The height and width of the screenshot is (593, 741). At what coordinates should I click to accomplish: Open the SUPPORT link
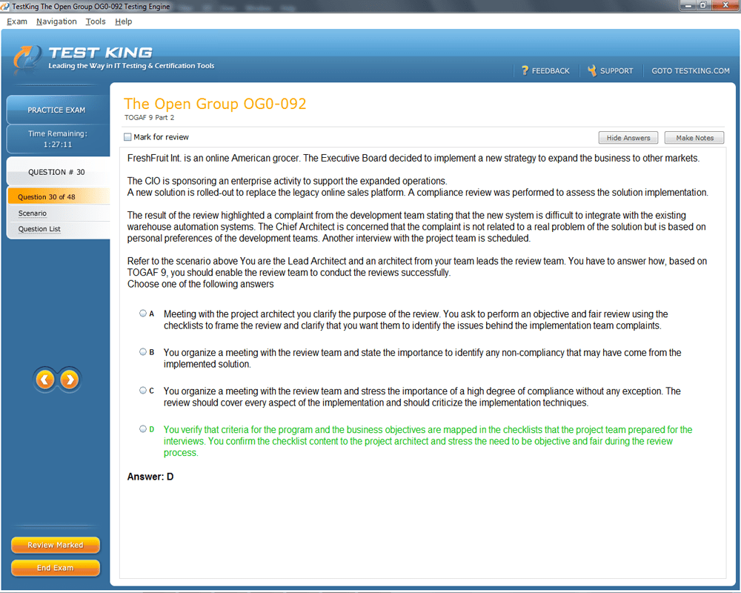tap(617, 71)
